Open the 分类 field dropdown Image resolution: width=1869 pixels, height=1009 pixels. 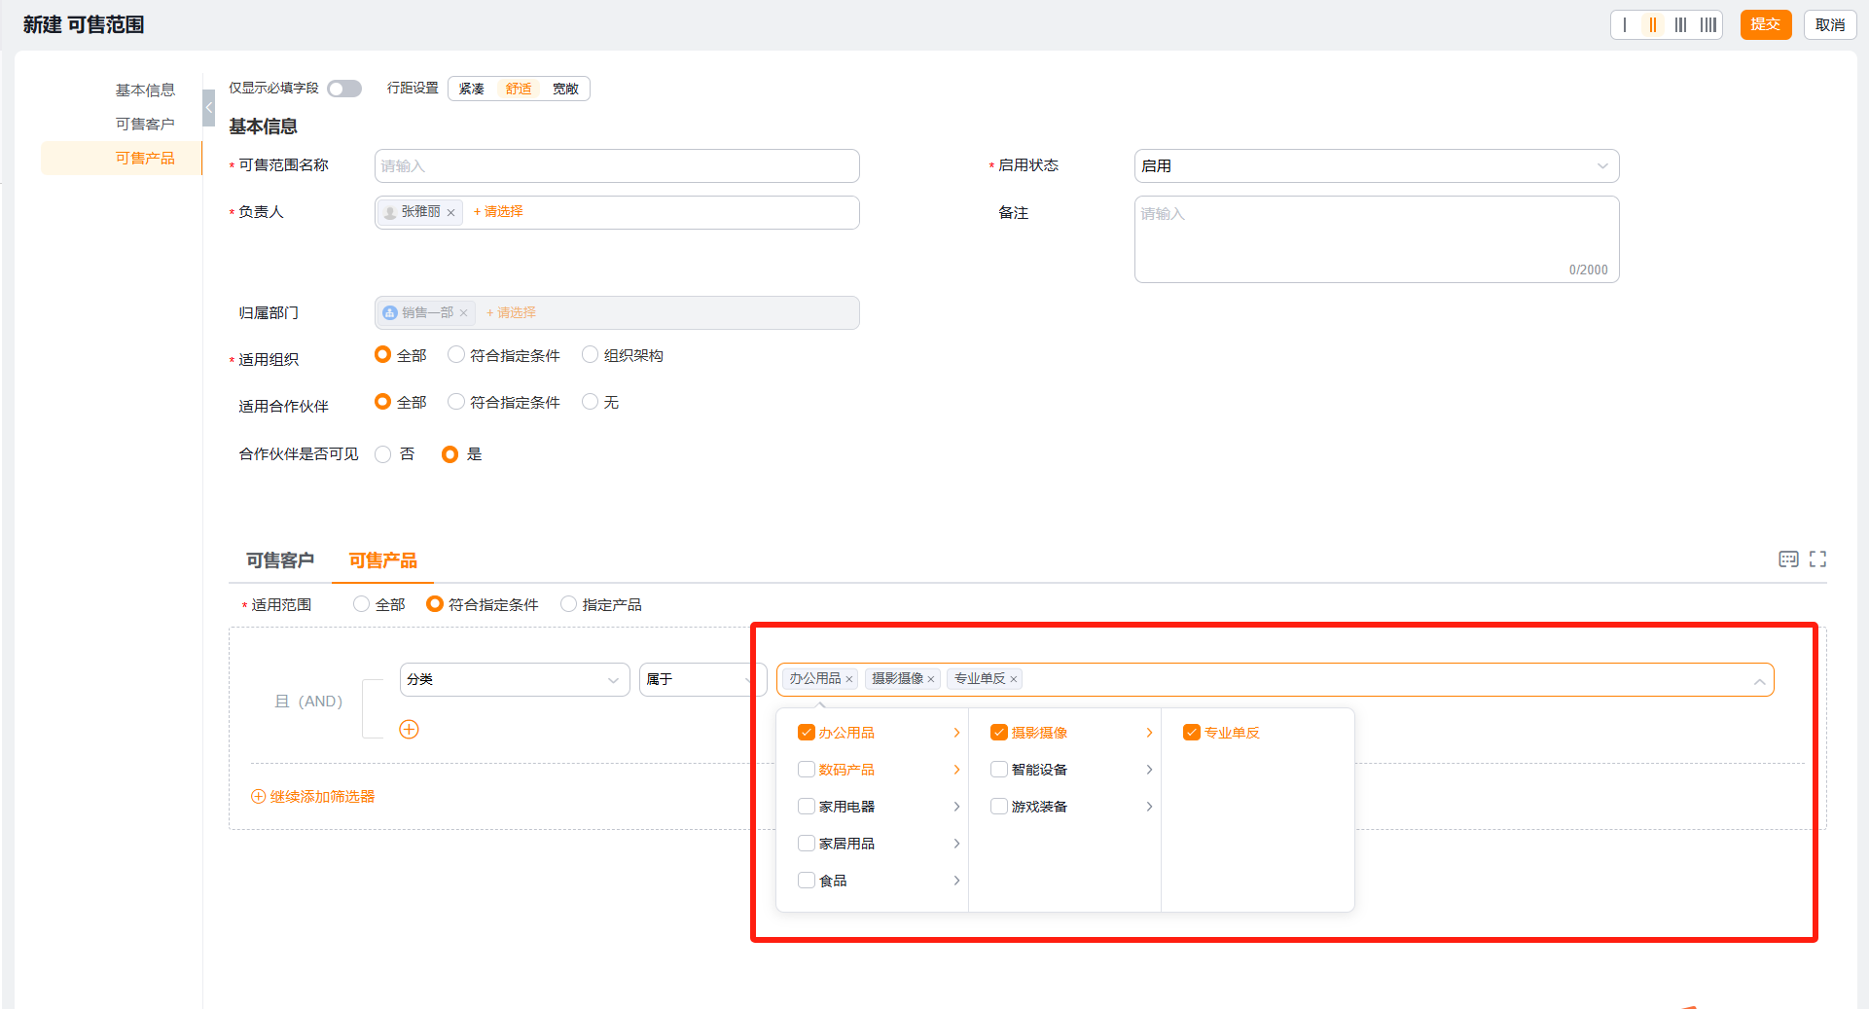click(514, 679)
